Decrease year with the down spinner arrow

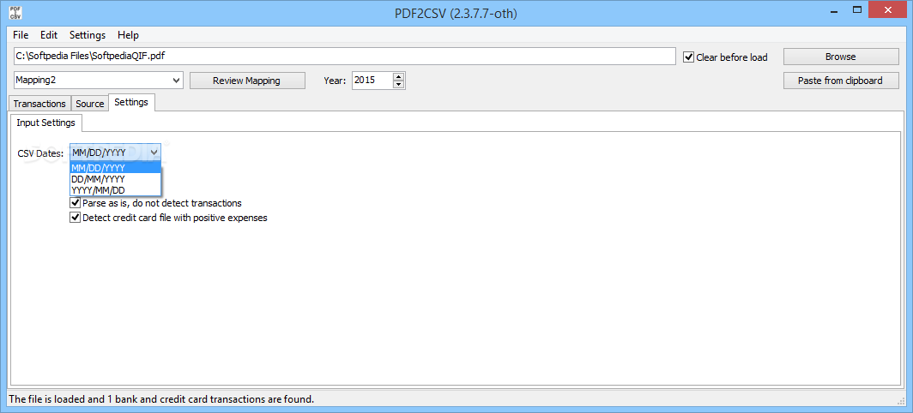pyautogui.click(x=398, y=84)
